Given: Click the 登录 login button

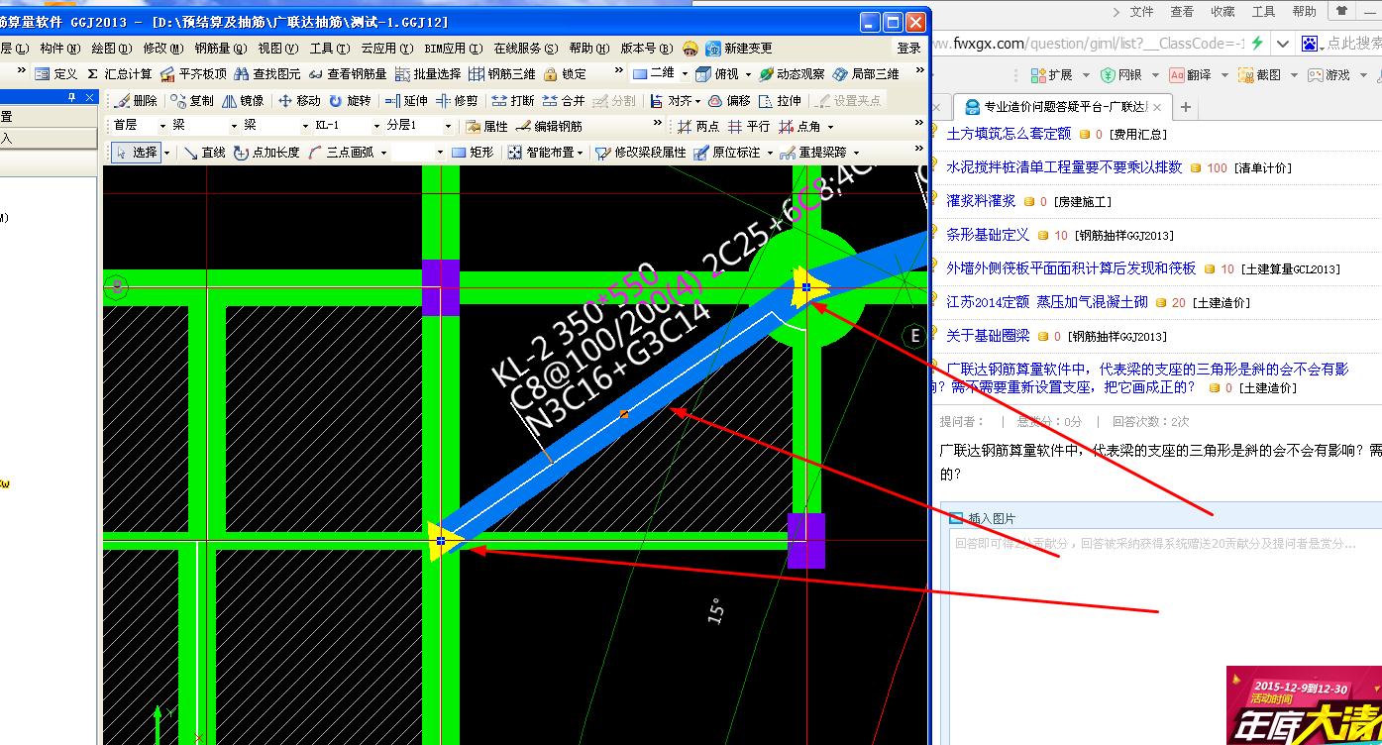Looking at the screenshot, I should pyautogui.click(x=908, y=49).
